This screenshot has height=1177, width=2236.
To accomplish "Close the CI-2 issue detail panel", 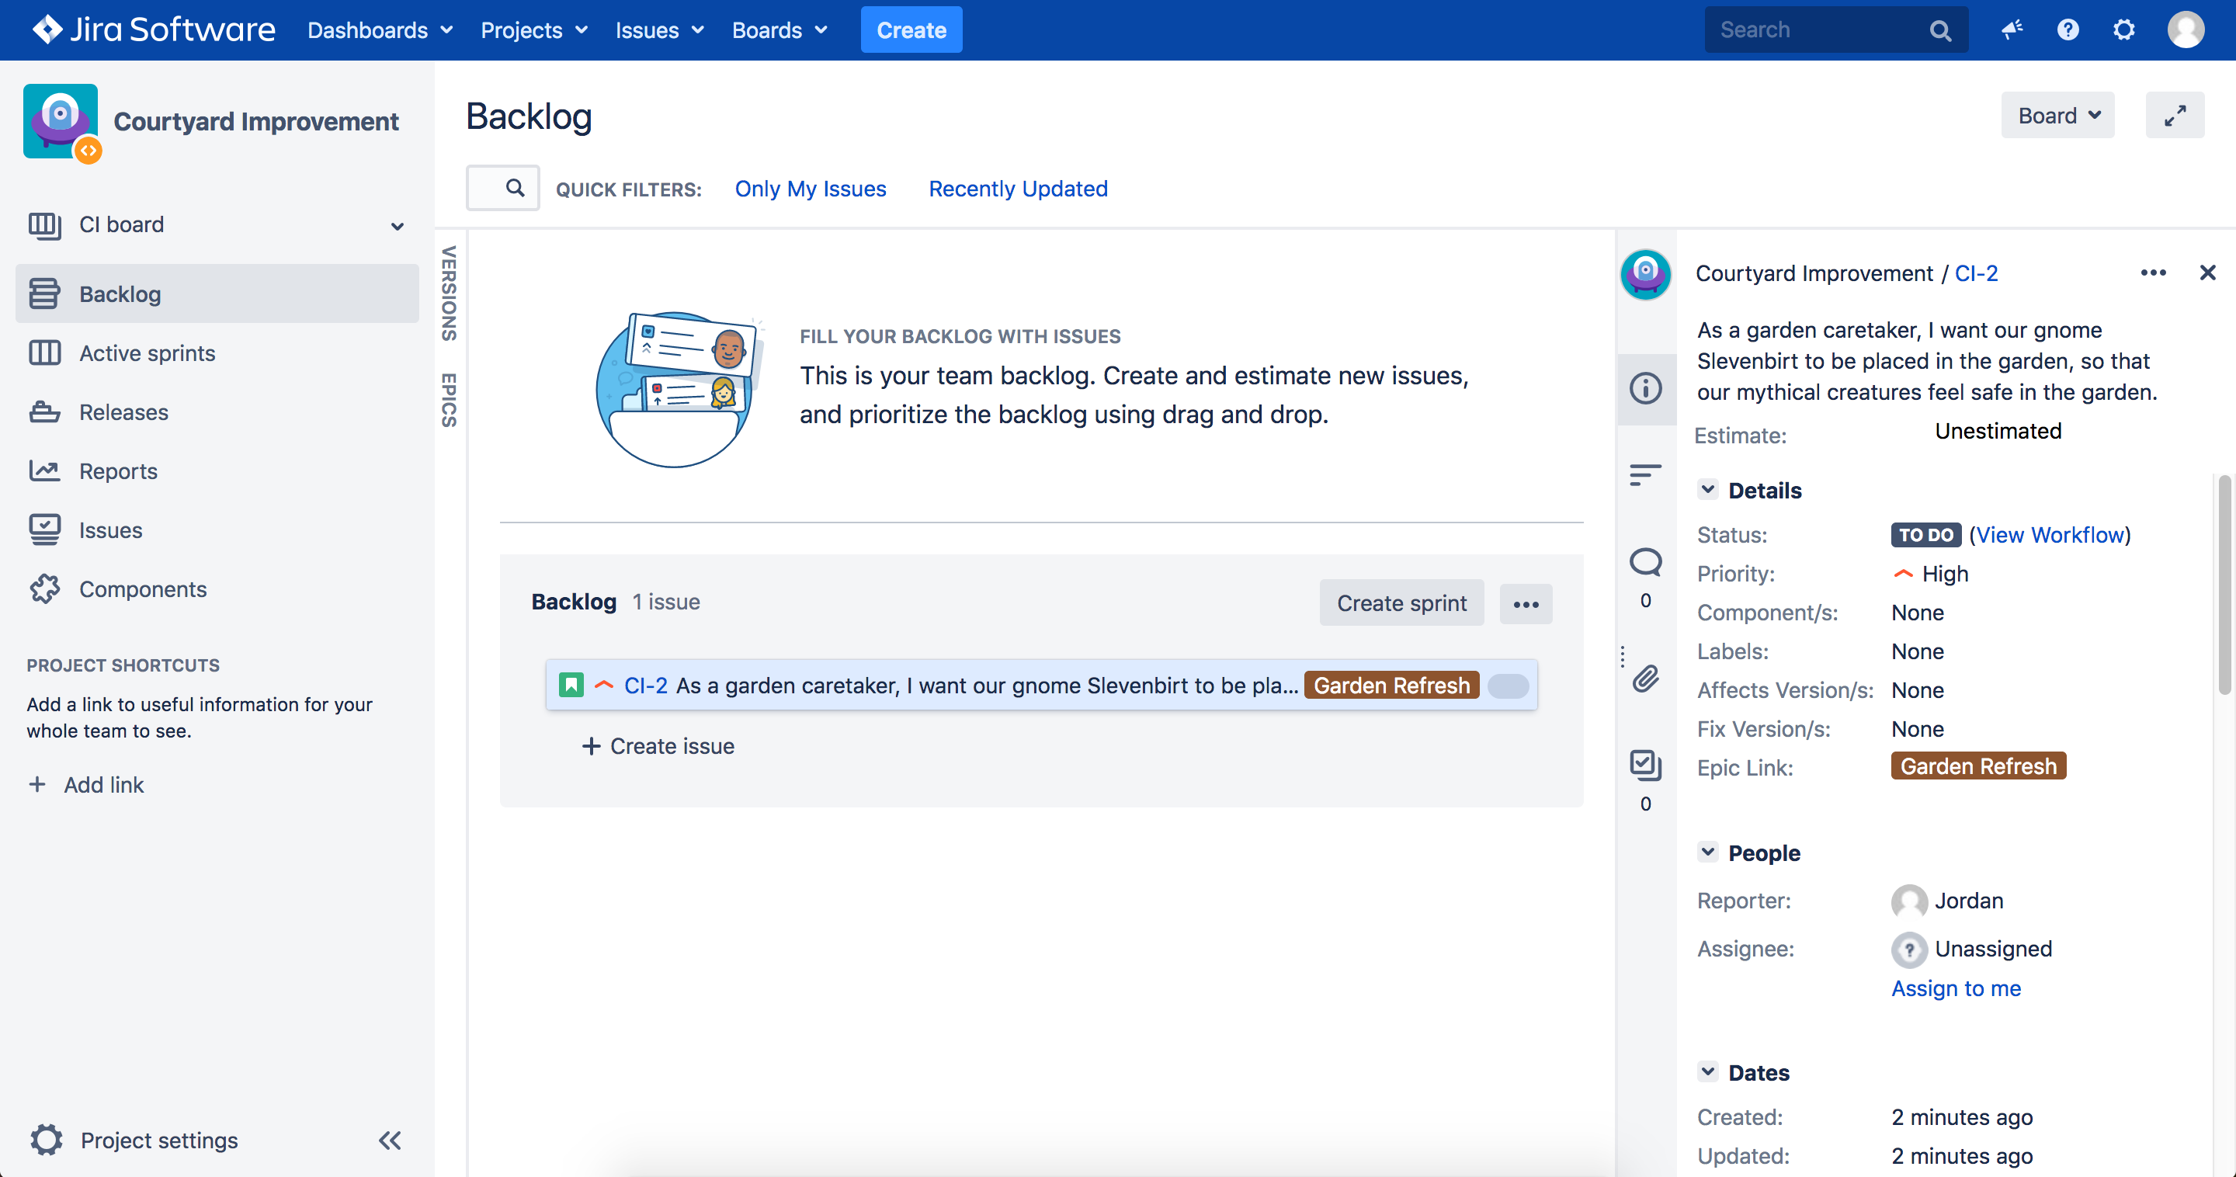I will (x=2207, y=273).
